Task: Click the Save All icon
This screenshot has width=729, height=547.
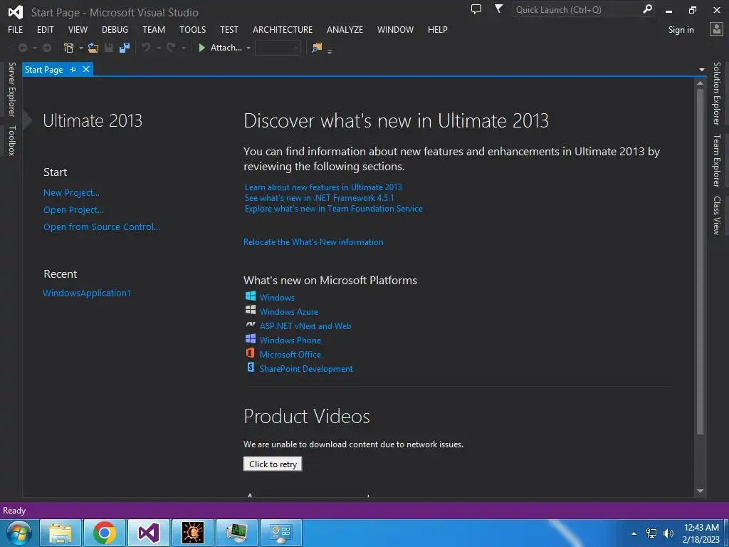Action: 125,48
